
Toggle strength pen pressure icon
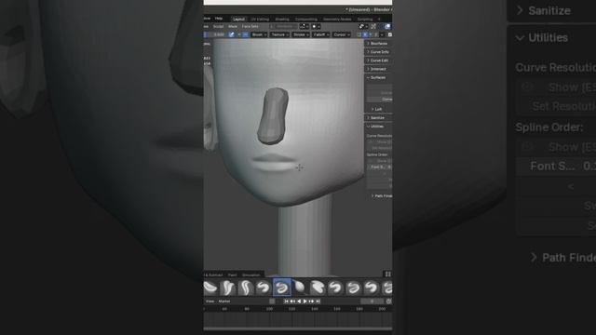[232, 34]
